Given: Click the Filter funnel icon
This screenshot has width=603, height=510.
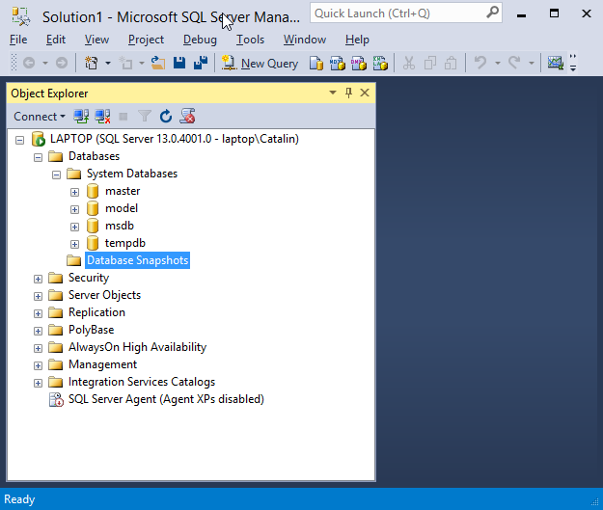Looking at the screenshot, I should [x=145, y=116].
